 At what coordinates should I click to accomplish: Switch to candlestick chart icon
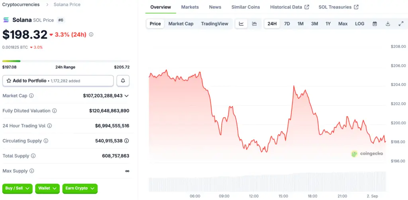254,24
